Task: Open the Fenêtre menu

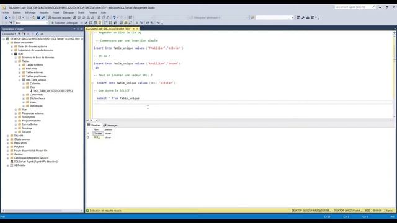Action: tap(92, 12)
